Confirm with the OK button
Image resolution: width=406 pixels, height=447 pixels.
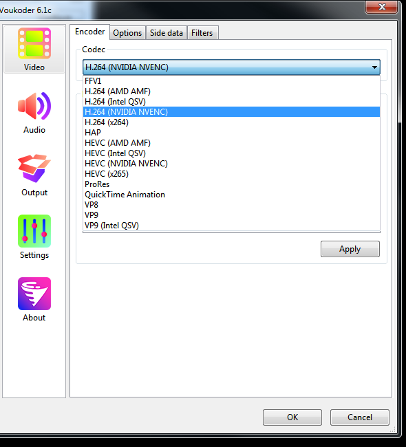click(x=292, y=417)
